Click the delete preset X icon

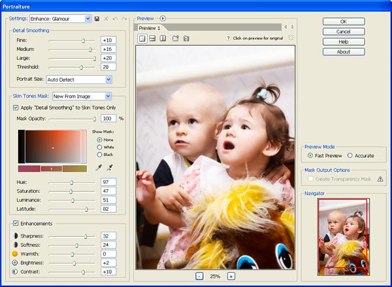106,19
